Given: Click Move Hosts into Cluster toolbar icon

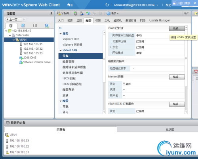Looking at the screenshot, I should click(82, 14).
